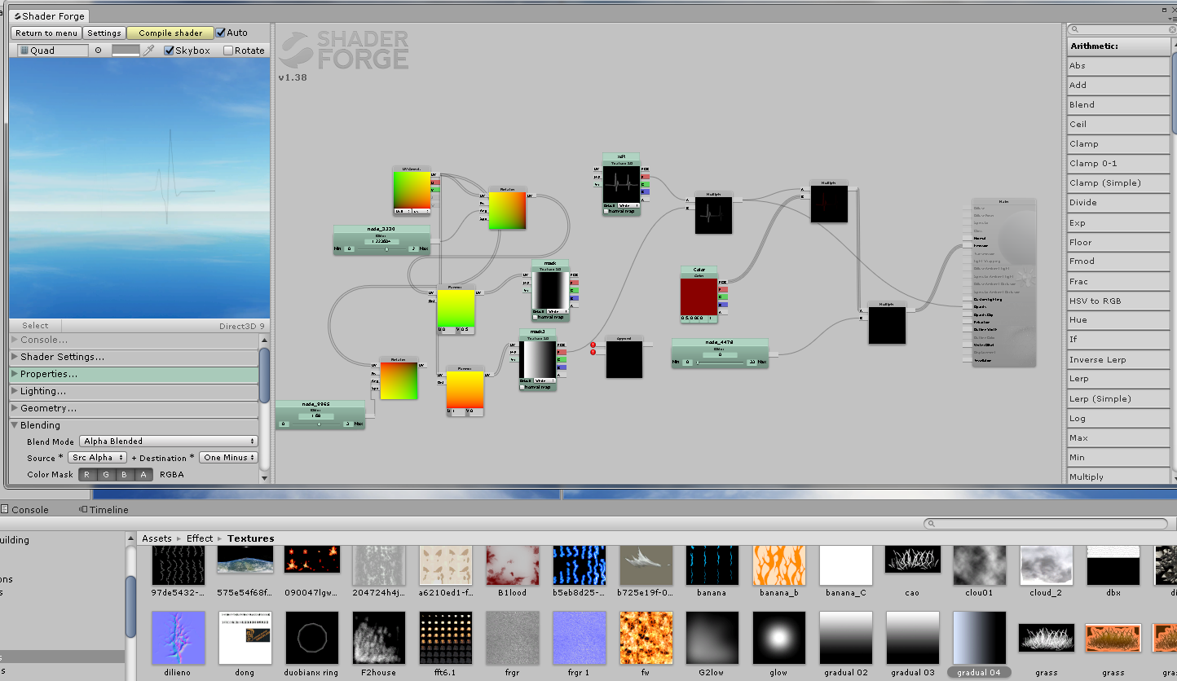Select the dong texture thumbnail
This screenshot has height=681, width=1177.
click(x=245, y=638)
